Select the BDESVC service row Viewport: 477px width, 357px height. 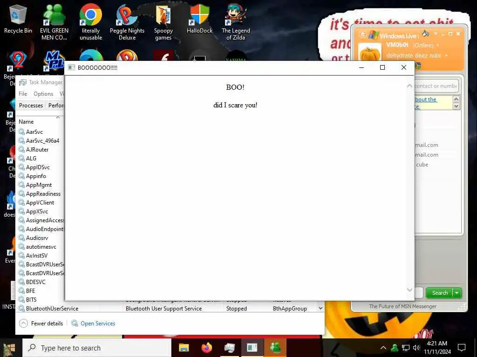41,282
